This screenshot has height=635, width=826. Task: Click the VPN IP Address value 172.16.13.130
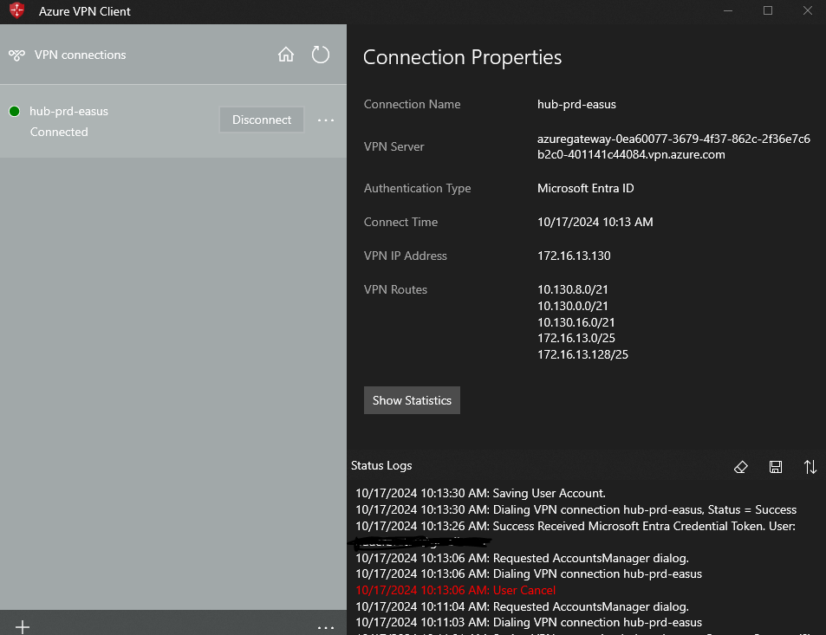(x=575, y=256)
